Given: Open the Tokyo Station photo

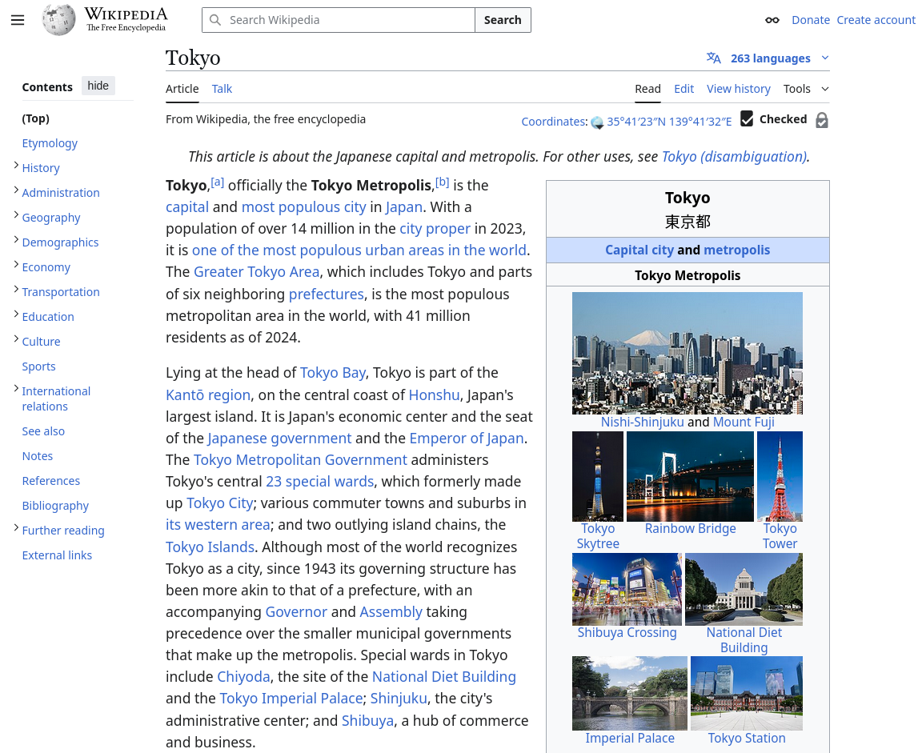Looking at the screenshot, I should tap(747, 693).
